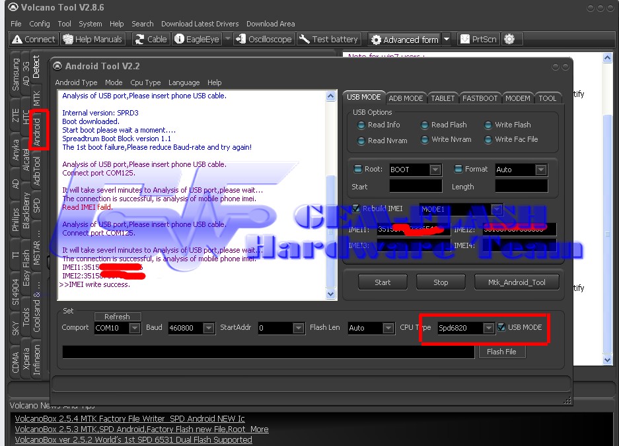The height and width of the screenshot is (446, 619).
Task: Switch to the TABLET tab
Action: click(443, 98)
